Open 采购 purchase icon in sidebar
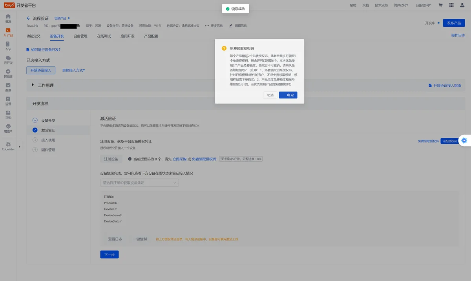 click(8, 113)
